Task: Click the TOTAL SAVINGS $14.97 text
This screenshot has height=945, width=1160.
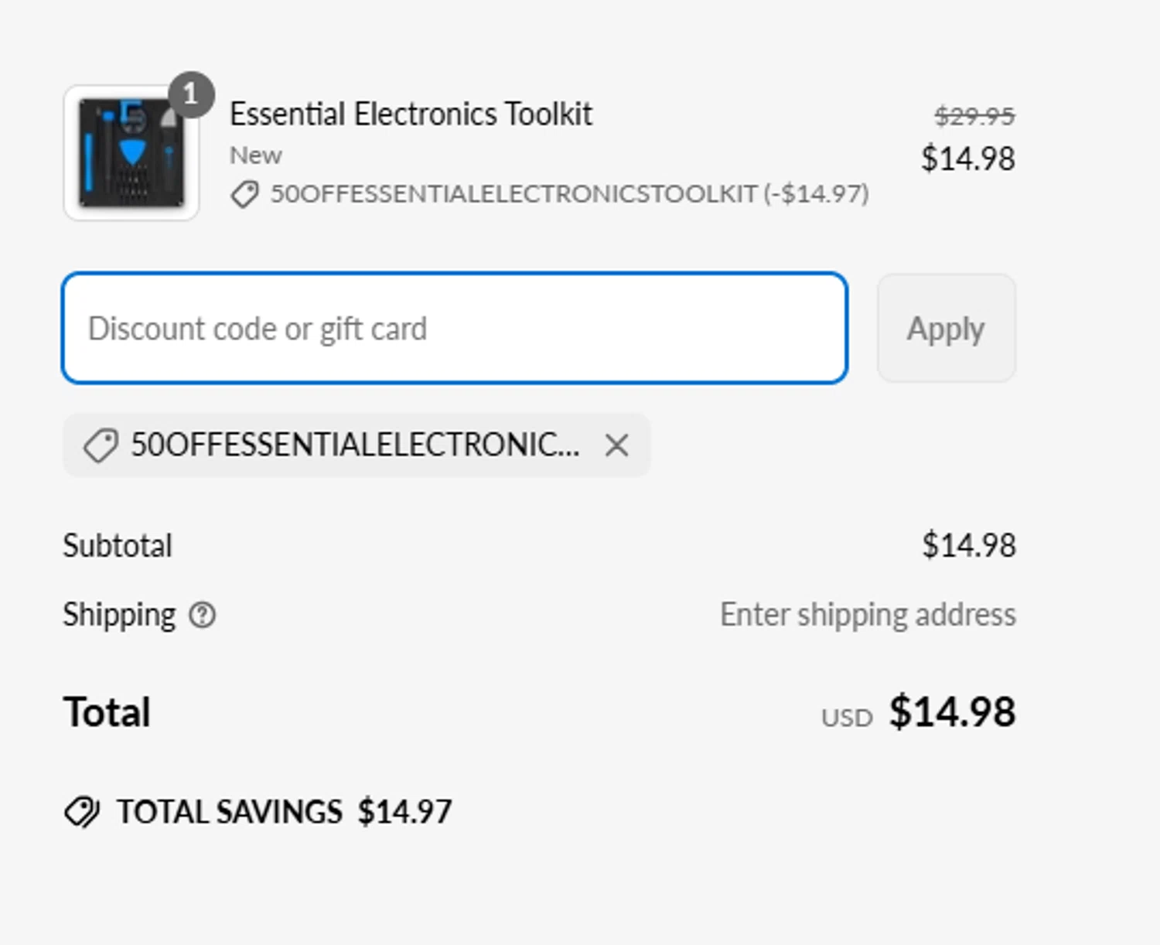Action: tap(284, 812)
